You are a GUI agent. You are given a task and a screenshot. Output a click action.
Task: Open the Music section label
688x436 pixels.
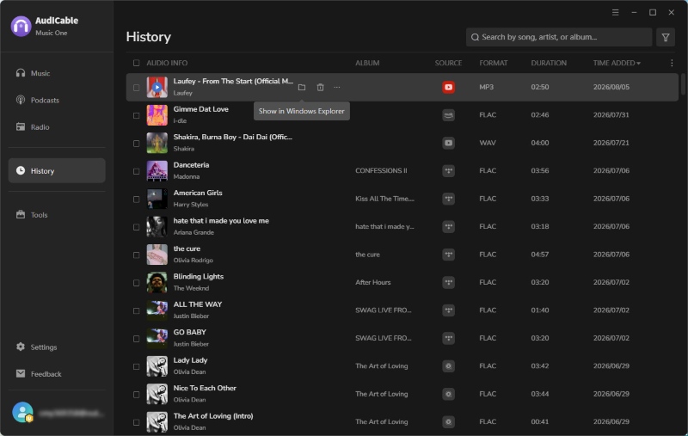click(x=40, y=73)
